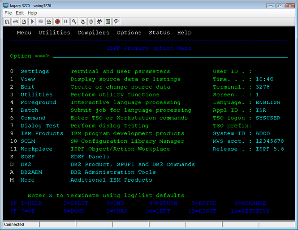Click the MVS acct. value 12345678

coord(270,141)
